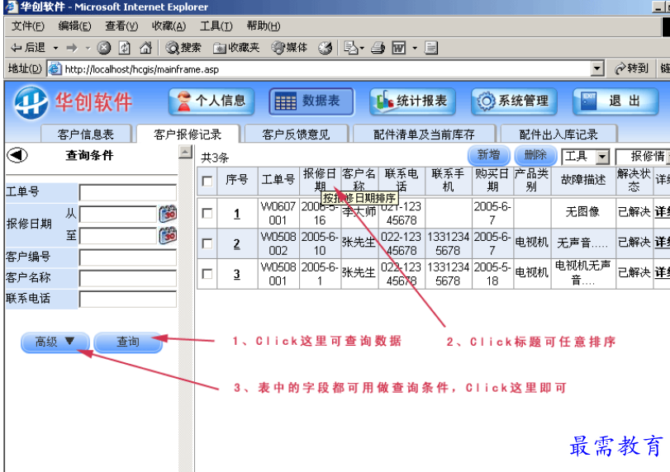Sort by 报修日期 column header

(x=320, y=180)
